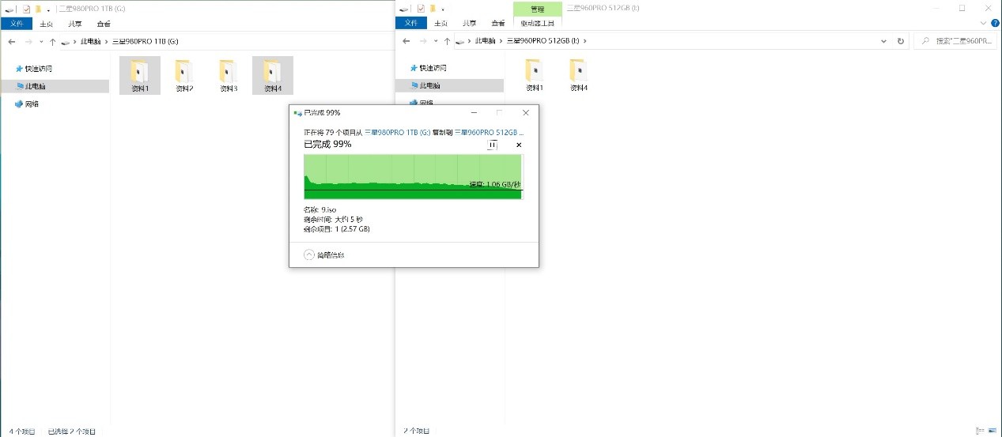Open 查看 tab in left window
This screenshot has height=437, width=1002.
[103, 23]
